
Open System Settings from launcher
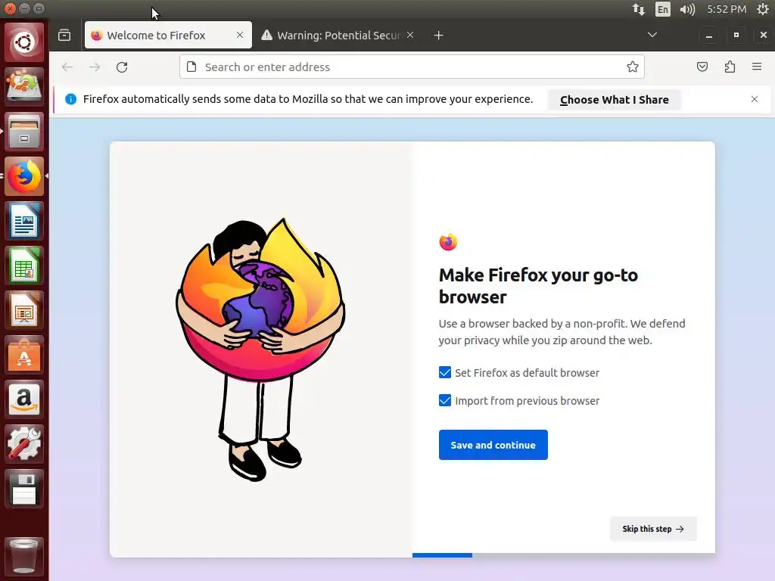click(24, 443)
